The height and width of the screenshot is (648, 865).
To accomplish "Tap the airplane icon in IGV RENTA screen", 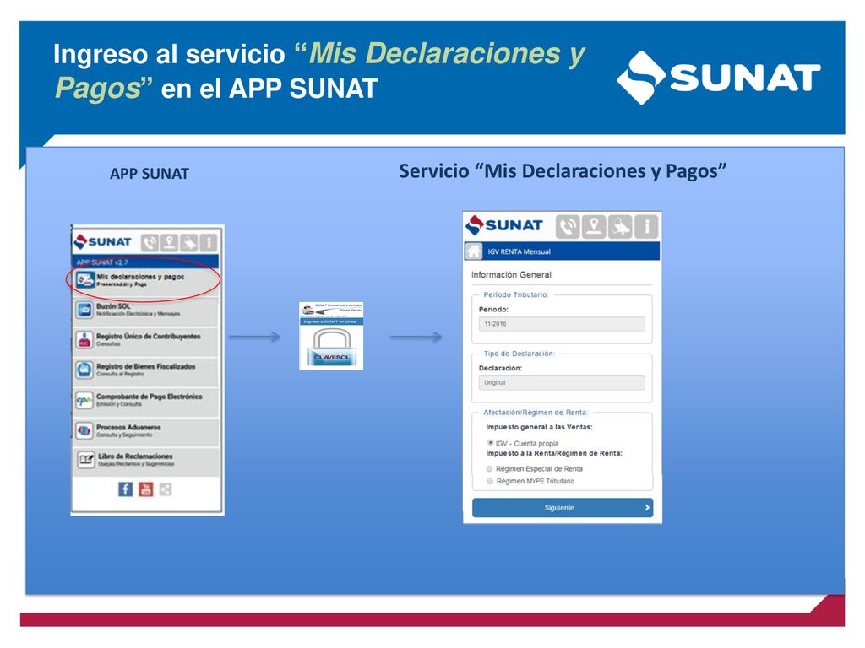I will (x=620, y=226).
